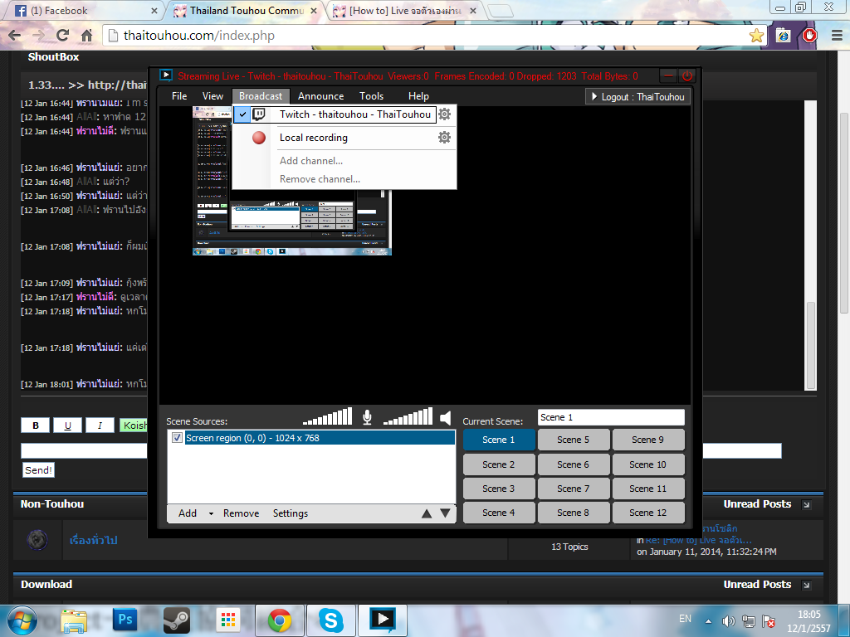Image resolution: width=850 pixels, height=637 pixels.
Task: Expand Logout : ThaiTouhou account arrow
Action: [x=594, y=96]
